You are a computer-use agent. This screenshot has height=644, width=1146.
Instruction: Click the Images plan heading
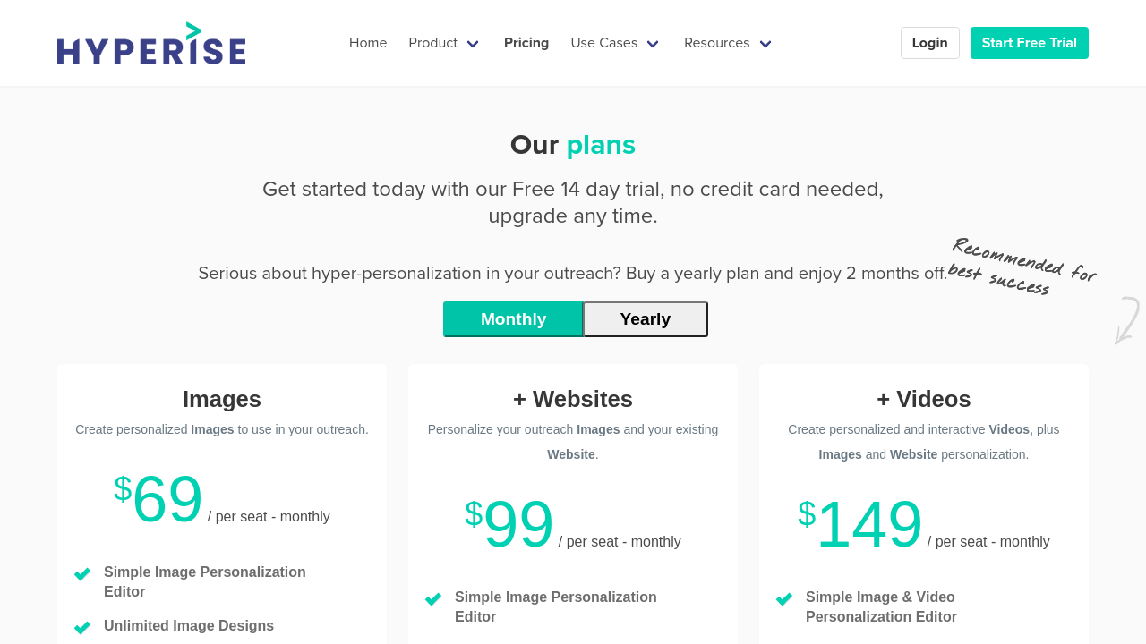pos(222,399)
